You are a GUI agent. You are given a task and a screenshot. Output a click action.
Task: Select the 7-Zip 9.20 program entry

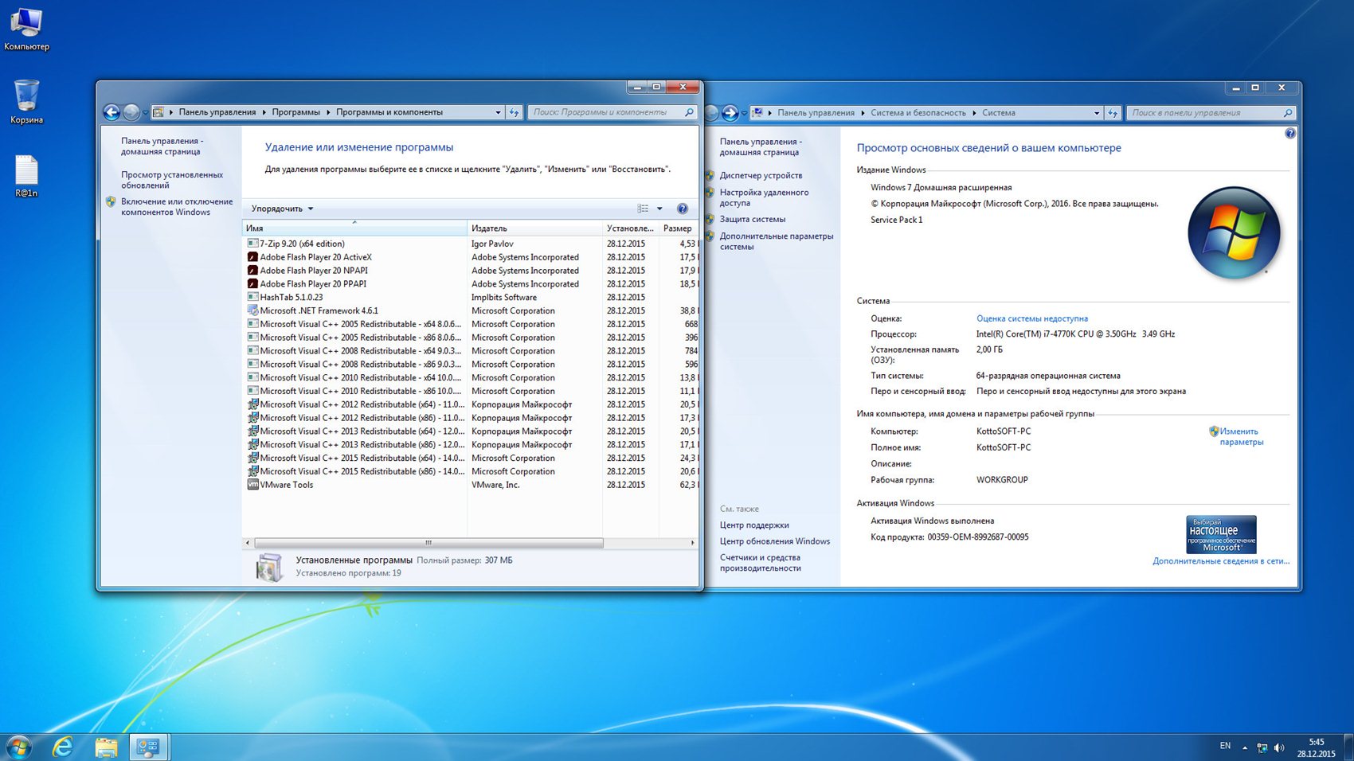click(x=470, y=244)
